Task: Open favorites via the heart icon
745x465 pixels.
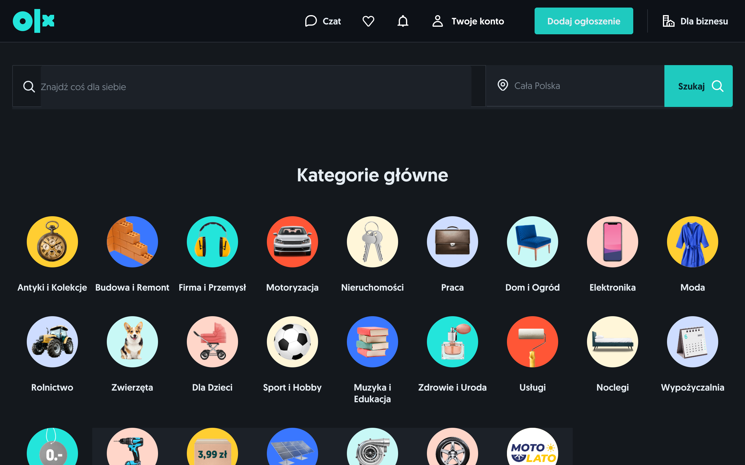Action: tap(368, 21)
